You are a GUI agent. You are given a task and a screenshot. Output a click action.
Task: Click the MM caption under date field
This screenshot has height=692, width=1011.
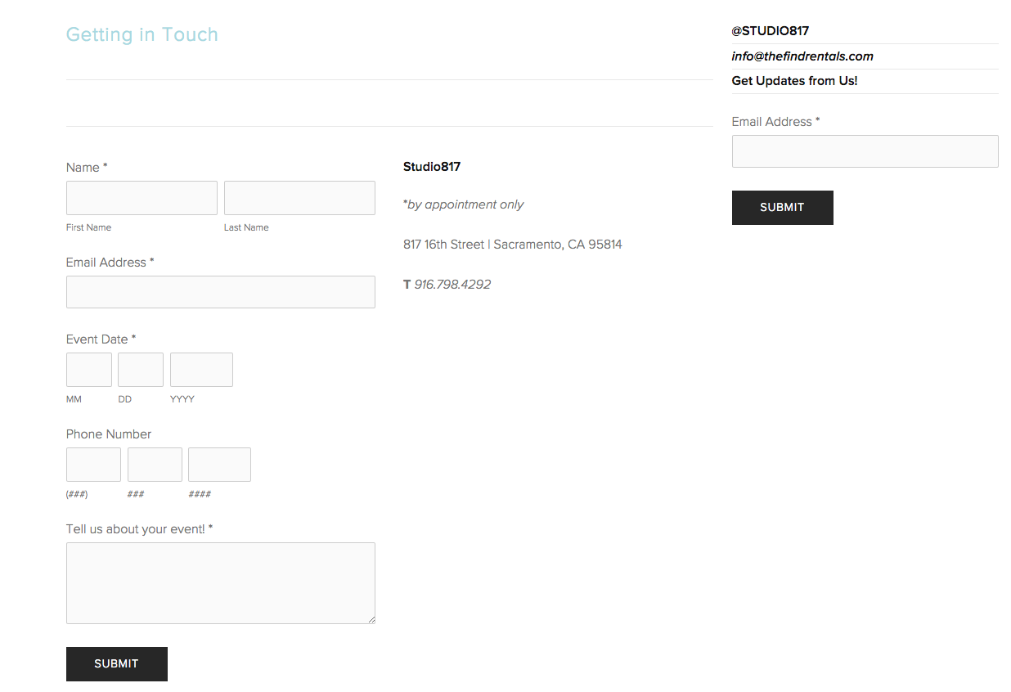(x=74, y=399)
